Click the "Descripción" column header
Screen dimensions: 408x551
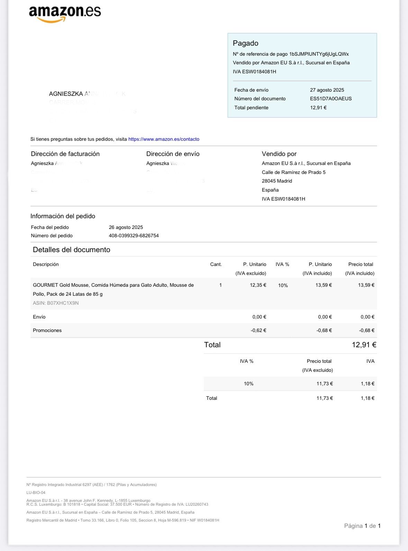[x=46, y=264]
